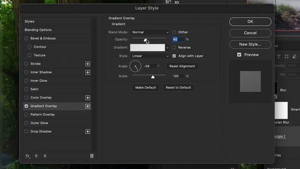The image size is (300, 169).
Task: Uncheck Align with Layer
Action: tap(174, 56)
